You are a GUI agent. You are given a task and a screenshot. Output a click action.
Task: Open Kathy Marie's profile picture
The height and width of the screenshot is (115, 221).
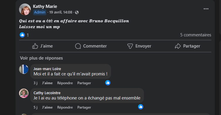(25, 9)
